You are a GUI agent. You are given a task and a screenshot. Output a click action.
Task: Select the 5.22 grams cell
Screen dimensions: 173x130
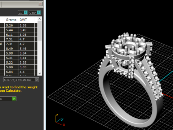point(11,62)
